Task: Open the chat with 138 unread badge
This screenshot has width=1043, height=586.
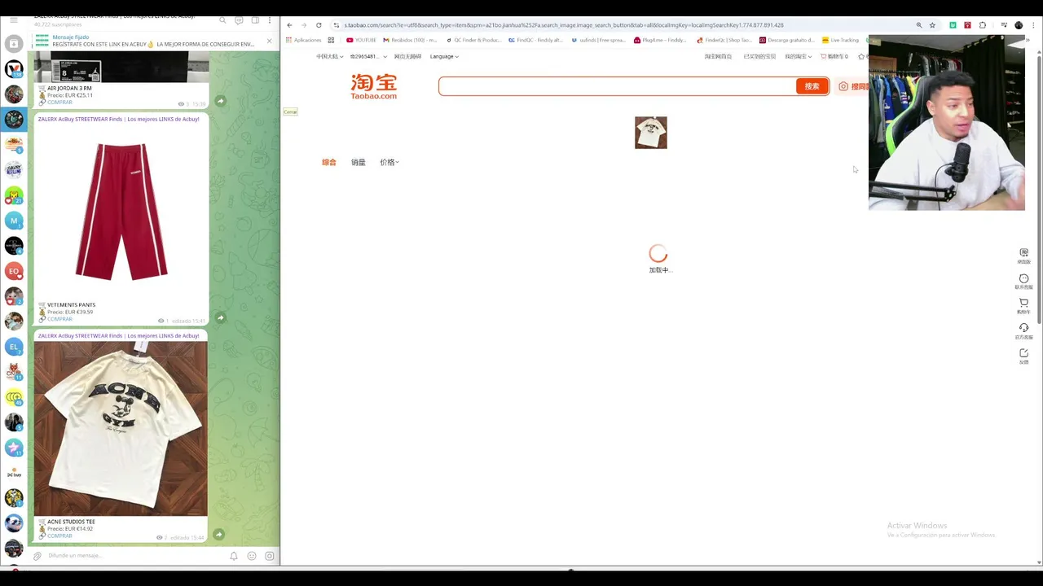Action: tap(14, 69)
